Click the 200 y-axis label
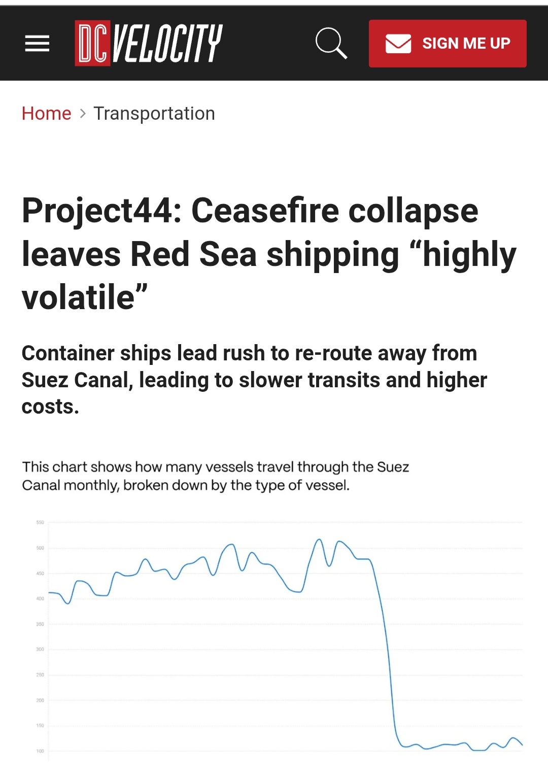Viewport: 548px width, 772px height. point(40,700)
